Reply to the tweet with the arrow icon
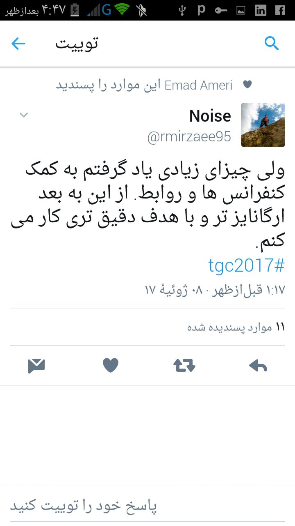This screenshot has height=526, width=295. click(258, 365)
